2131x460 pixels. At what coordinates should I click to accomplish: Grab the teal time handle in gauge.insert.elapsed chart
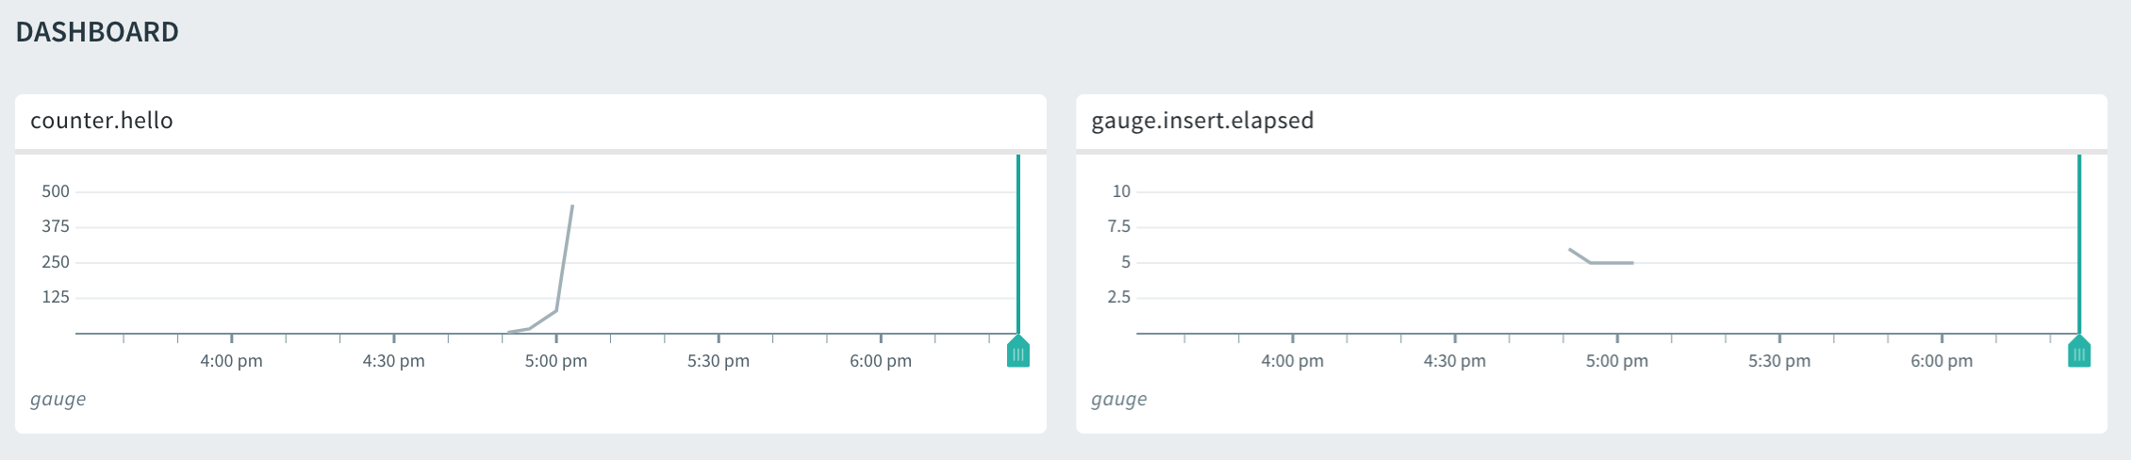[x=2079, y=353]
